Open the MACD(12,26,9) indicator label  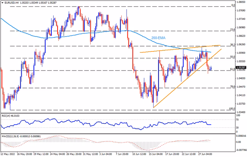21,136
